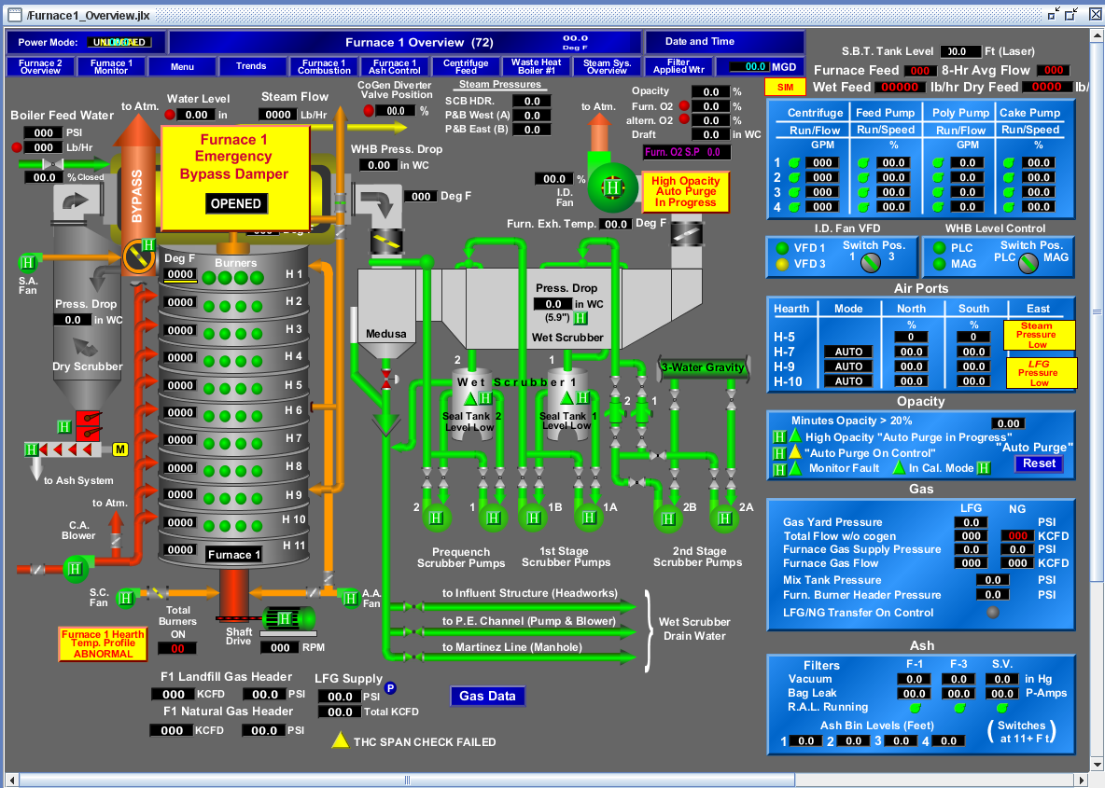The width and height of the screenshot is (1105, 788).
Task: Toggle the I.D. Fan VFD selector switch
Action: [x=870, y=263]
